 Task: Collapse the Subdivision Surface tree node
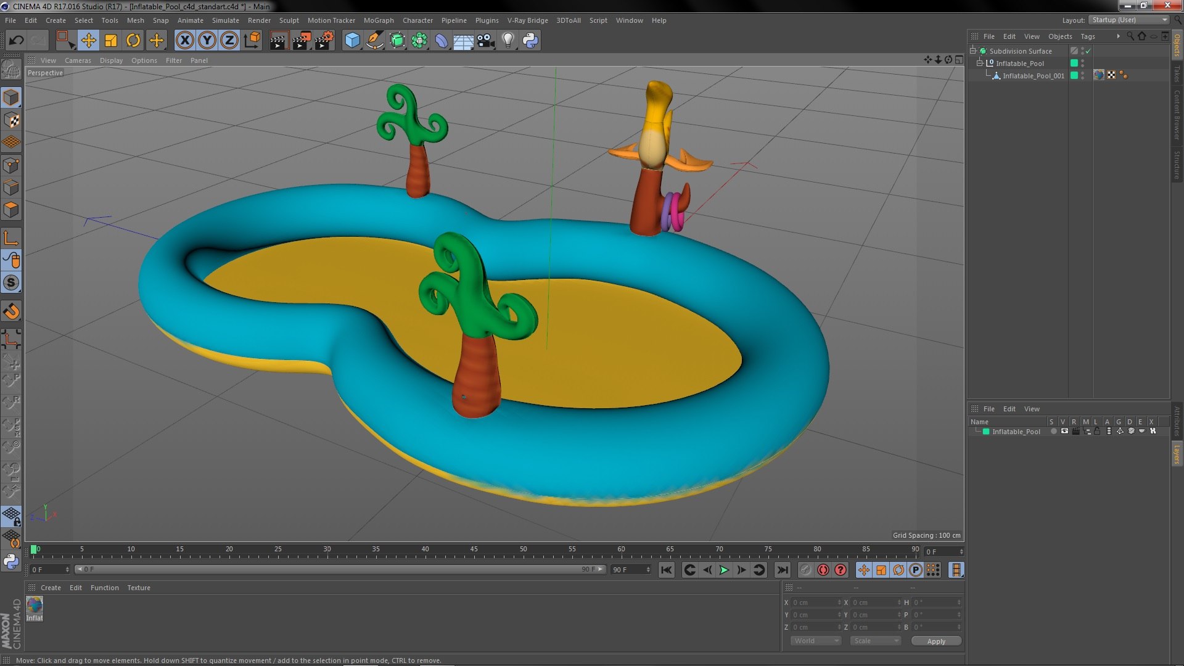coord(973,51)
